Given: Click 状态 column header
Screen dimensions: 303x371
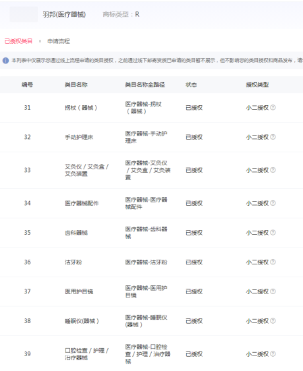Looking at the screenshot, I should coord(191,85).
